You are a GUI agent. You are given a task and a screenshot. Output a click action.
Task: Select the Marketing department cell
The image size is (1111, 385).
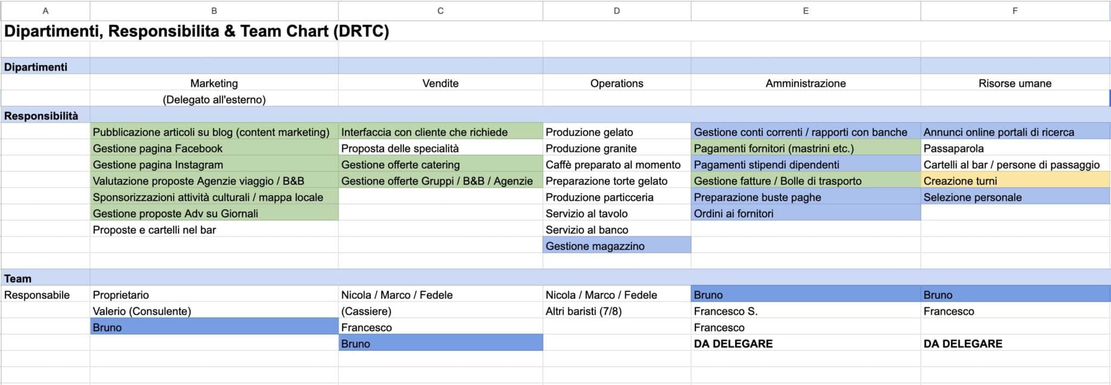pos(214,83)
